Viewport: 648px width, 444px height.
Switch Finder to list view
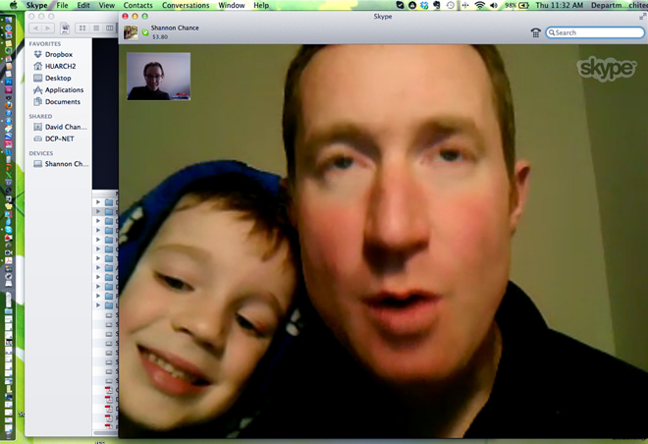95,28
